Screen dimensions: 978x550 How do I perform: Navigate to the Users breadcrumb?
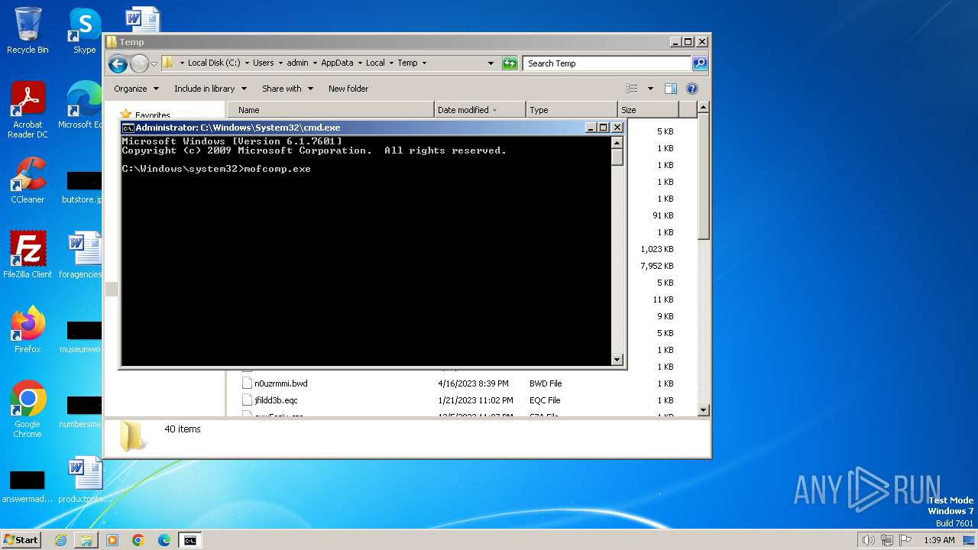(263, 63)
